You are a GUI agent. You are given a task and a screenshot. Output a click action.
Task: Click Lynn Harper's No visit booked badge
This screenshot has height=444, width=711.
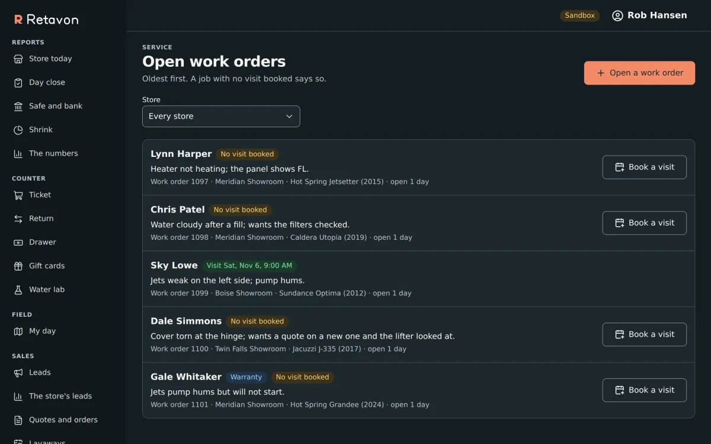click(x=247, y=154)
